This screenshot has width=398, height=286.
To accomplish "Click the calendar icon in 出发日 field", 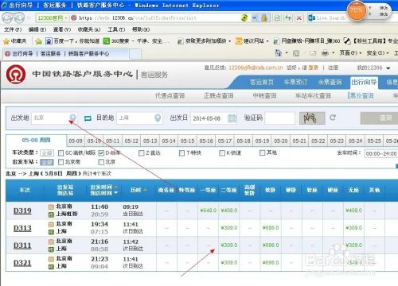I will (x=232, y=118).
